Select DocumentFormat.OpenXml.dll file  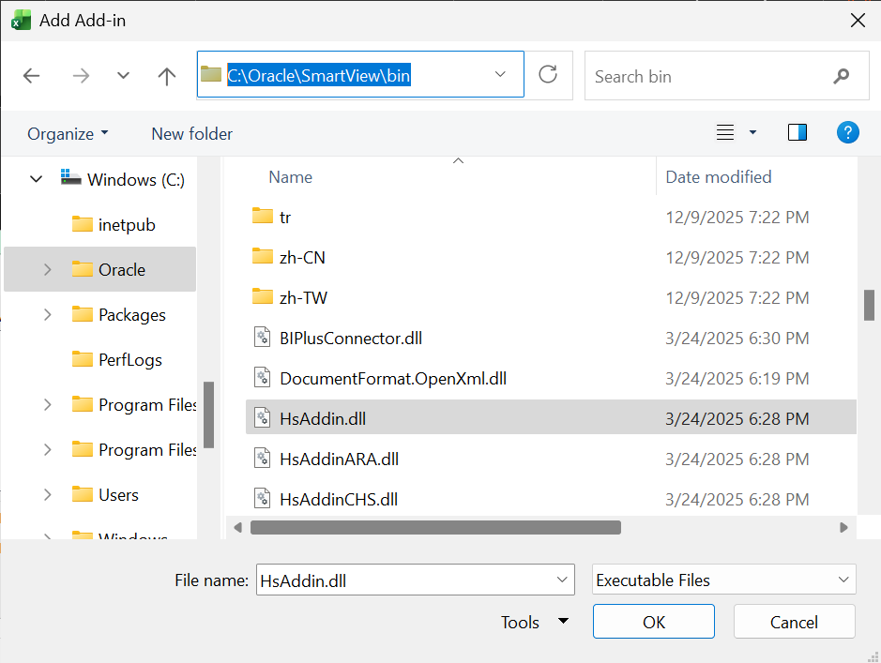pyautogui.click(x=551, y=378)
